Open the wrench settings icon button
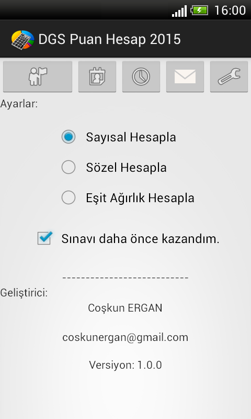The image size is (251, 419). [229, 76]
